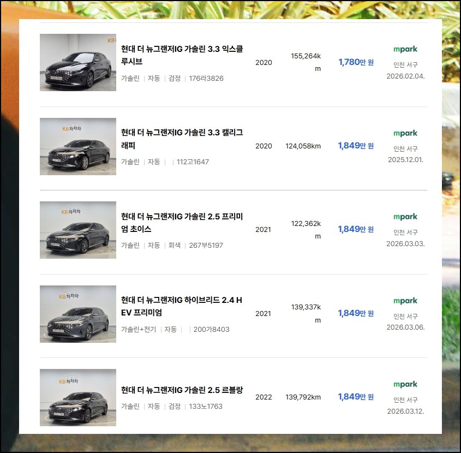Screen dimensions: 461x453
Task: Click mileage 124,058km
Action: [303, 146]
